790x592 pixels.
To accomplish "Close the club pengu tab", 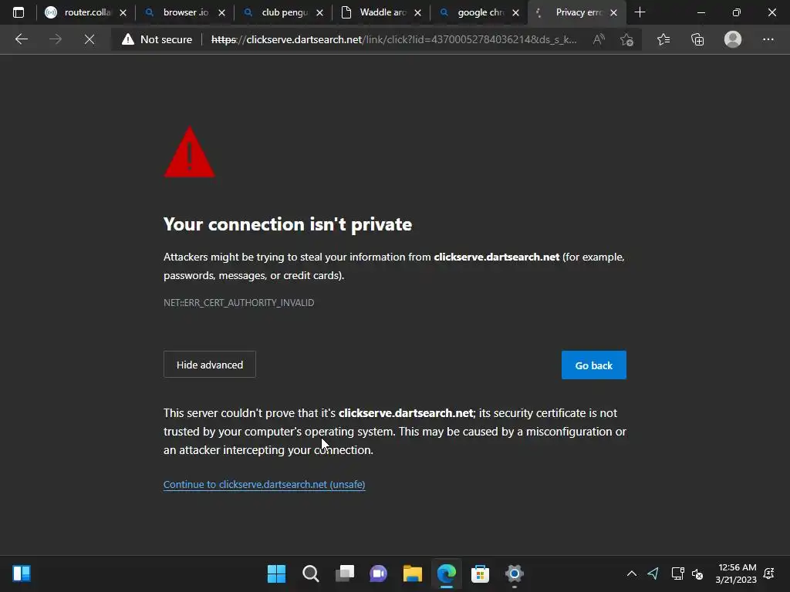I will [319, 12].
